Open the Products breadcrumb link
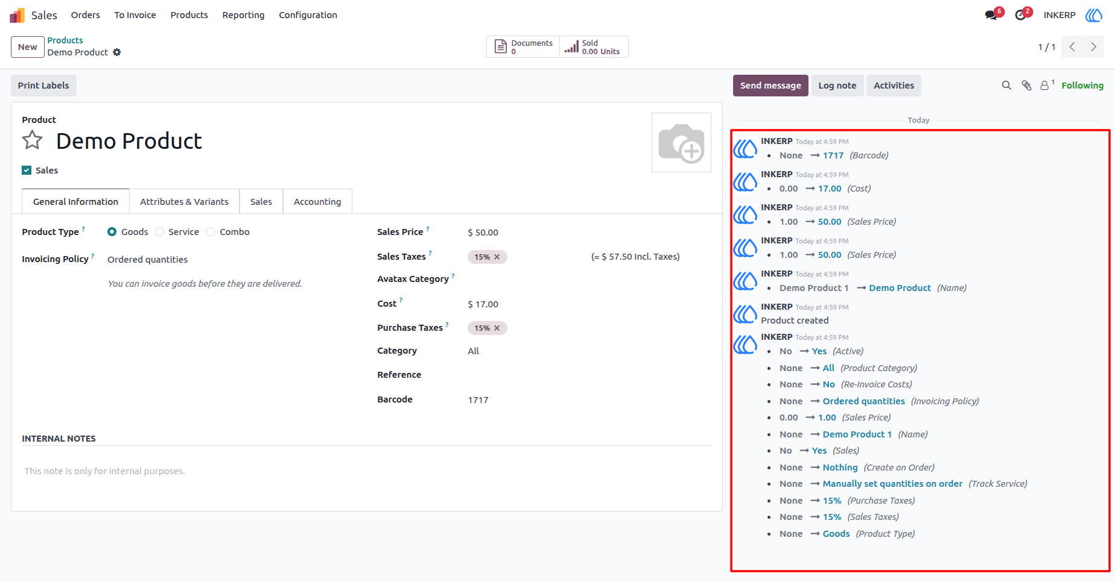 point(65,40)
